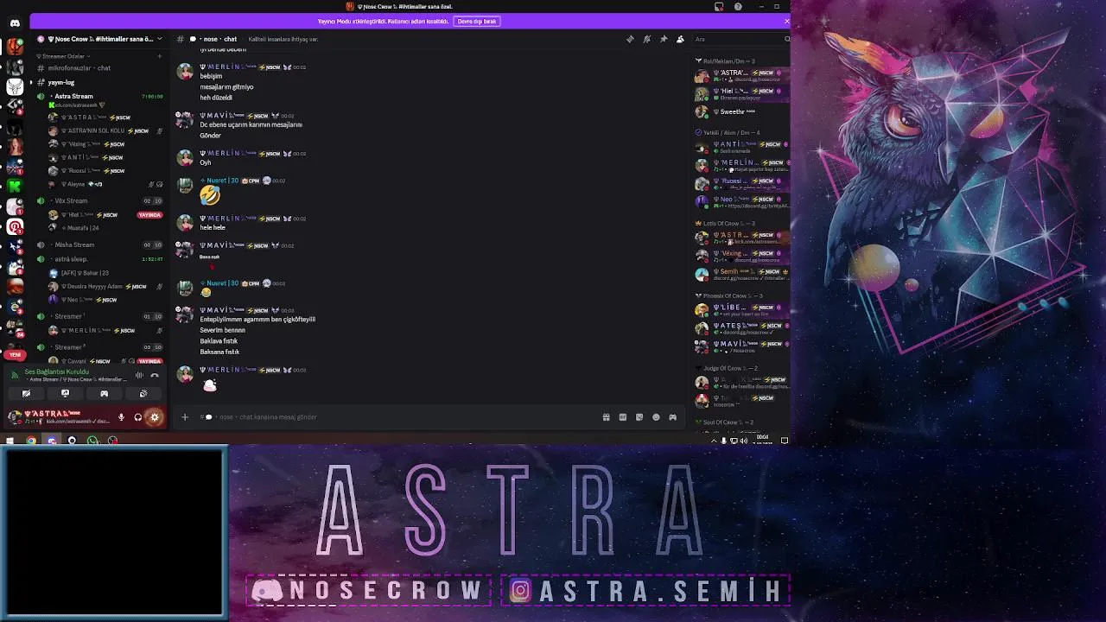
Task: Open the GIF picker
Action: [x=622, y=417]
